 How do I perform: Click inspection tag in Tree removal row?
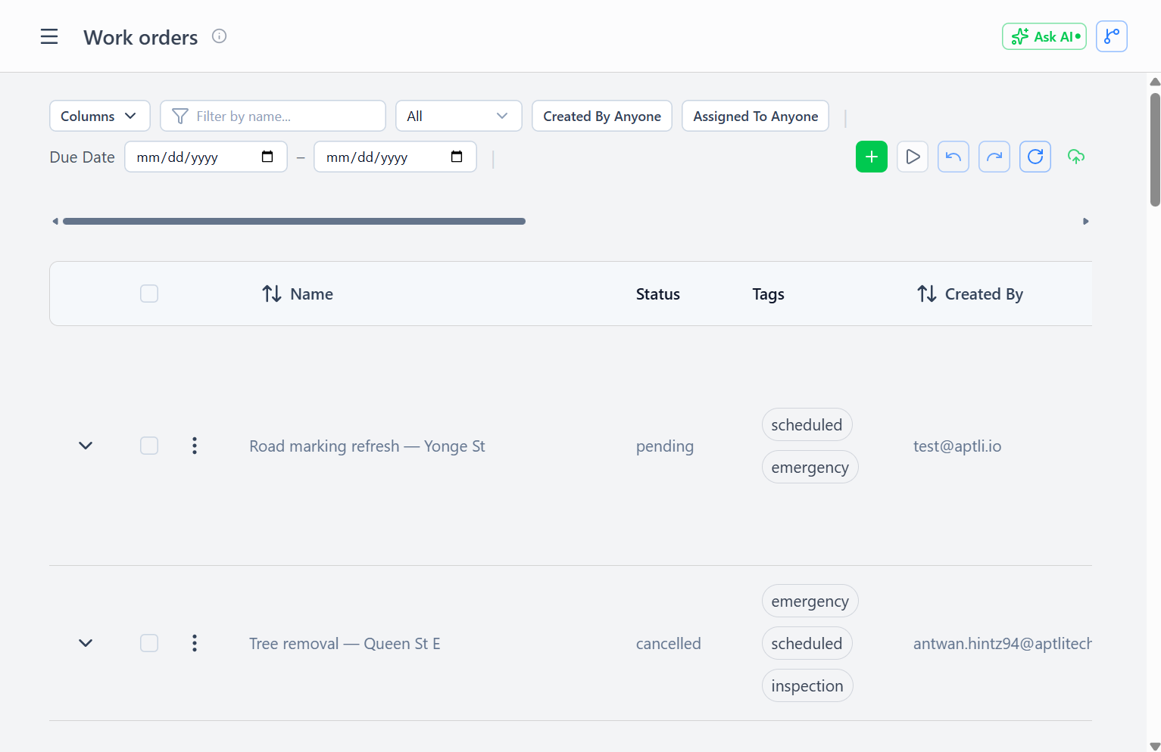tap(807, 685)
